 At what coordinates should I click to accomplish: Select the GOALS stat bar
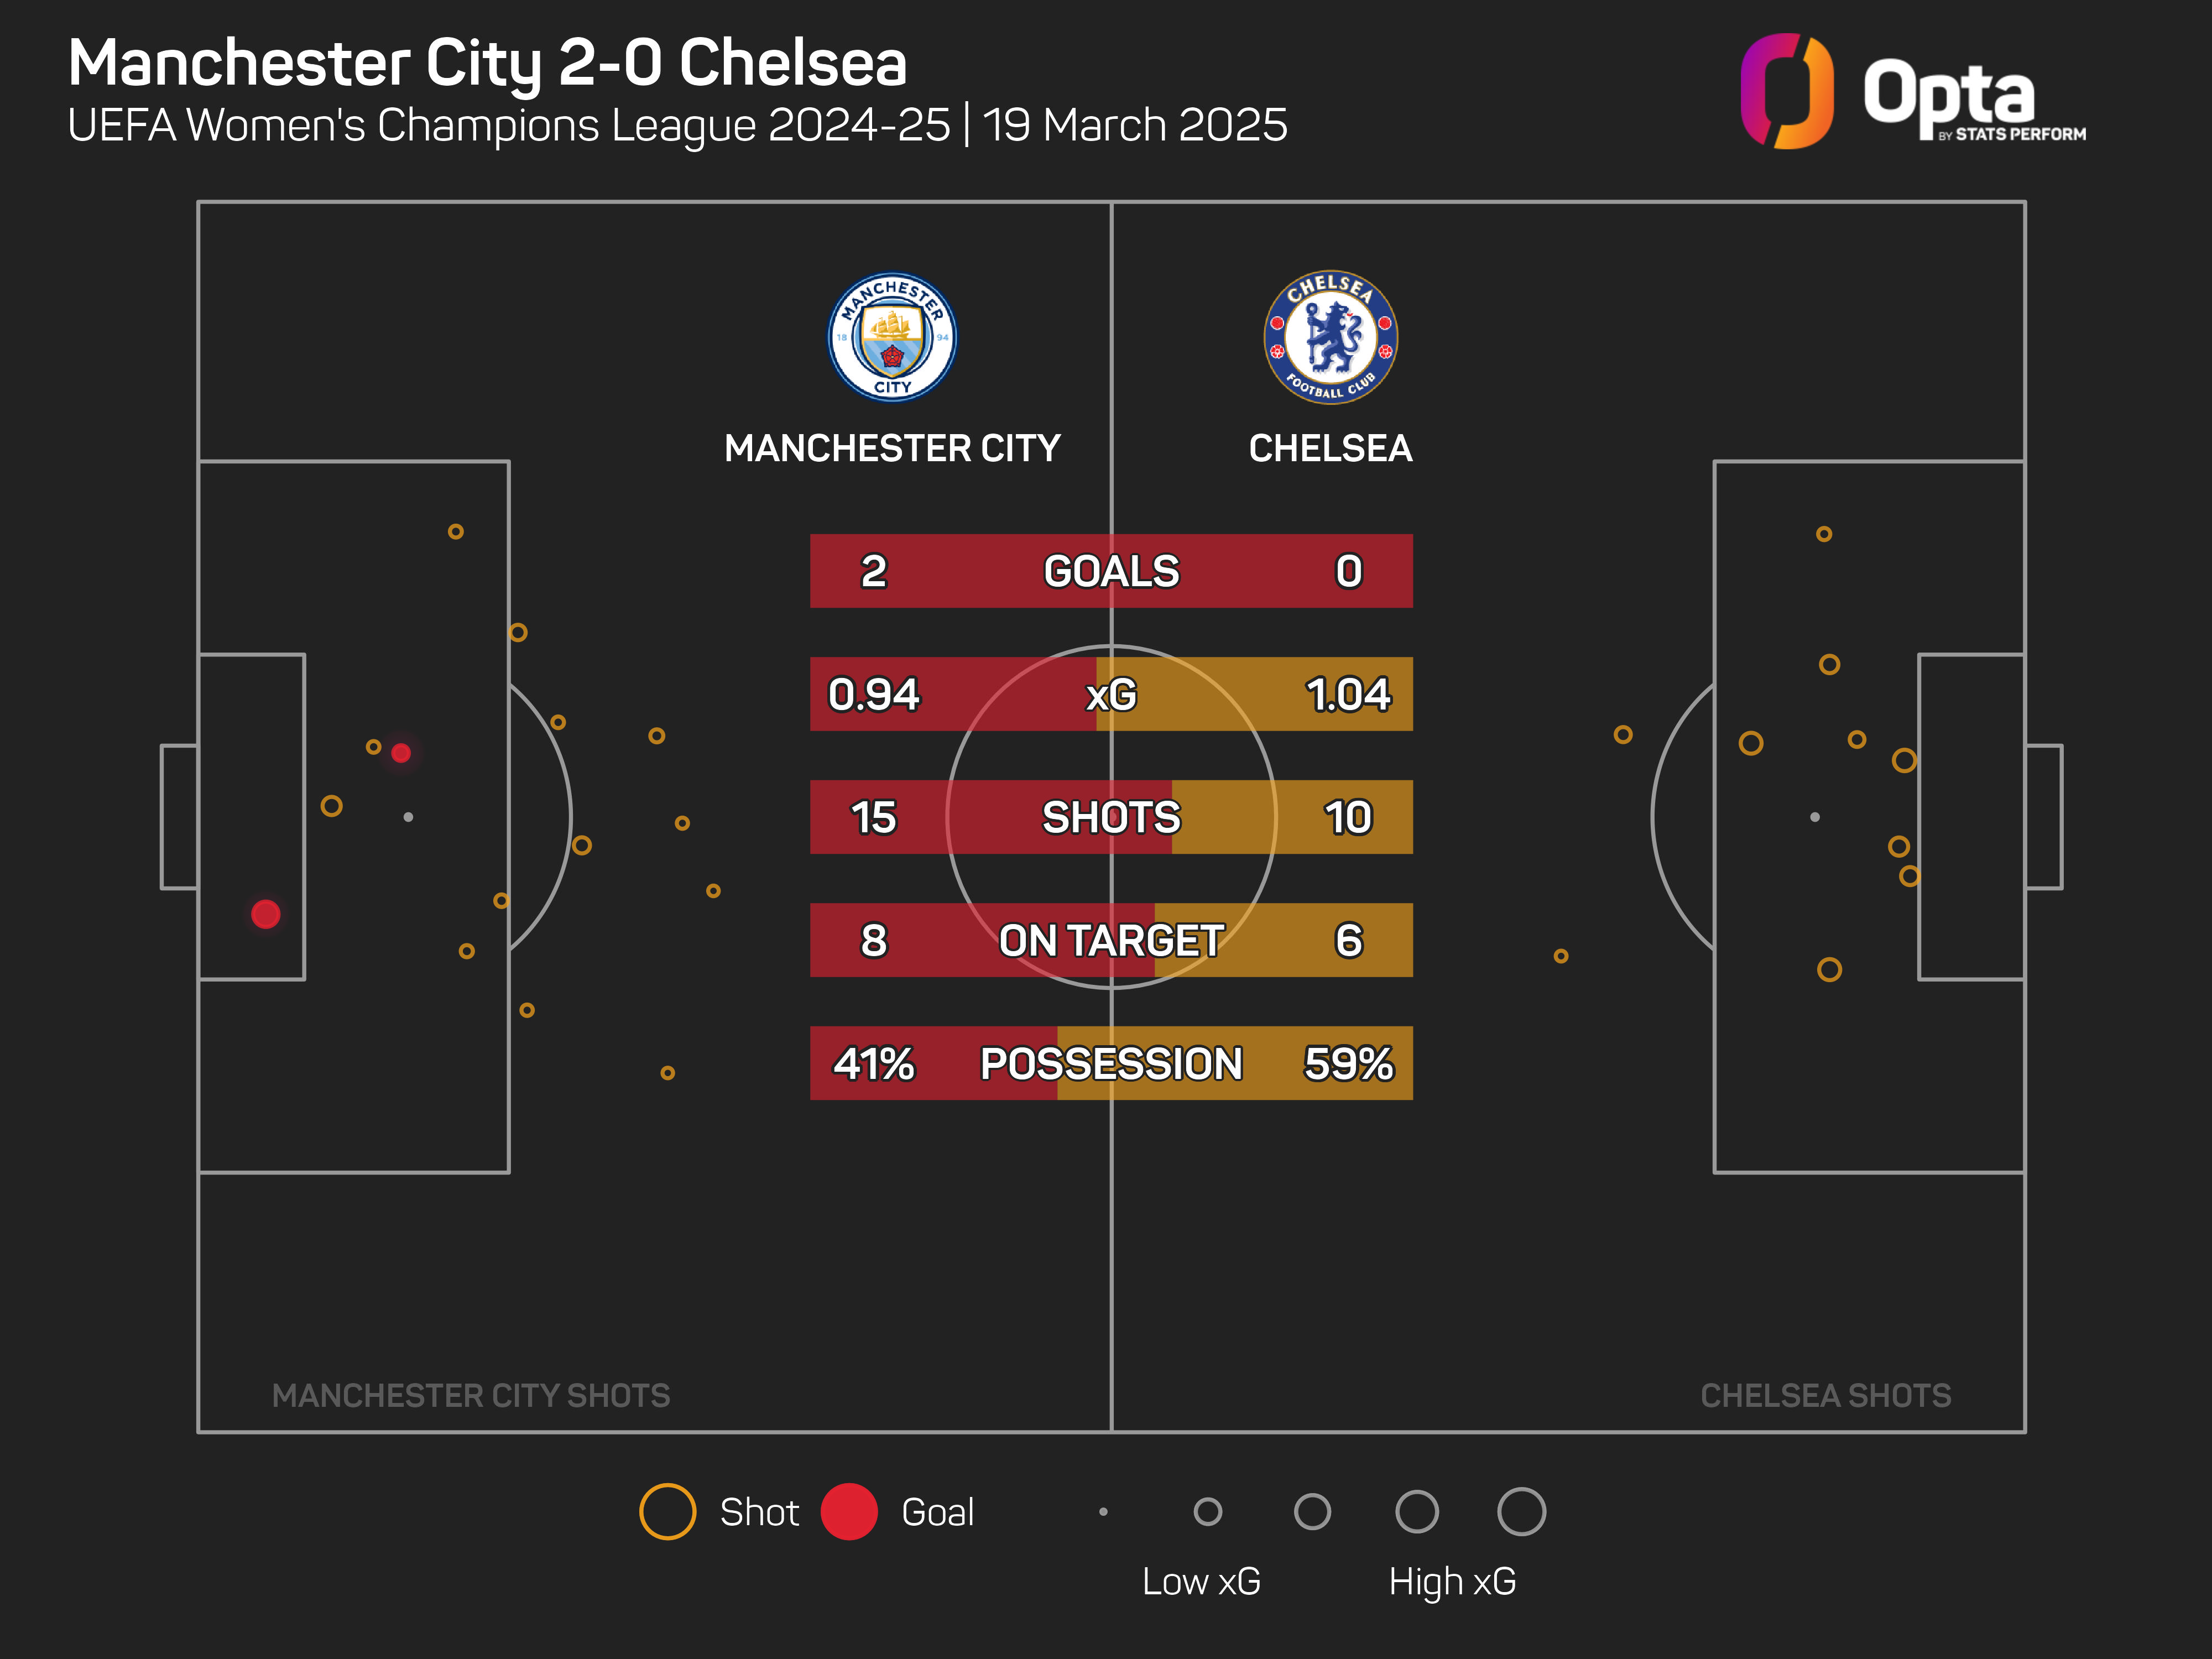[x=1111, y=571]
